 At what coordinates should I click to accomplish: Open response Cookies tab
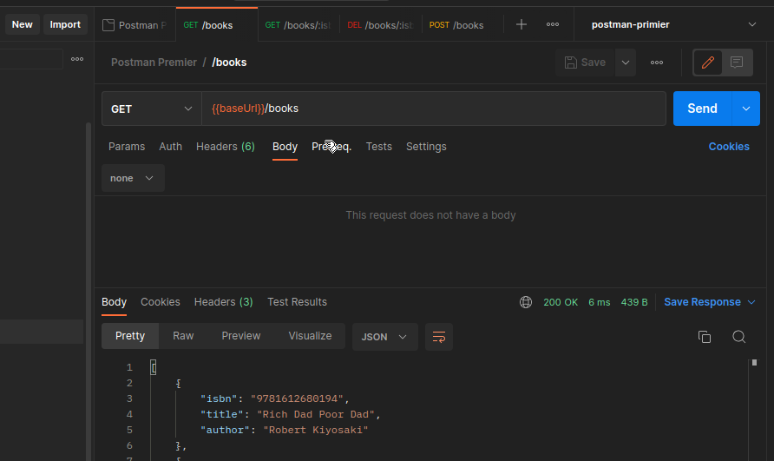160,302
